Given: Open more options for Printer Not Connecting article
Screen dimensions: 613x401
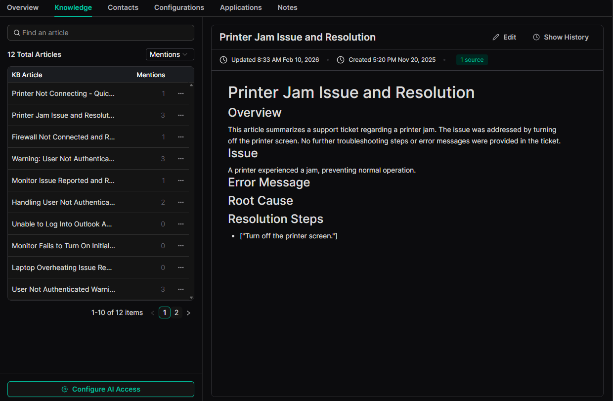Looking at the screenshot, I should click(x=180, y=93).
